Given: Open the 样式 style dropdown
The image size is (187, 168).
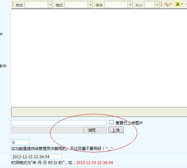Looking at the screenshot, I should 50,5.
